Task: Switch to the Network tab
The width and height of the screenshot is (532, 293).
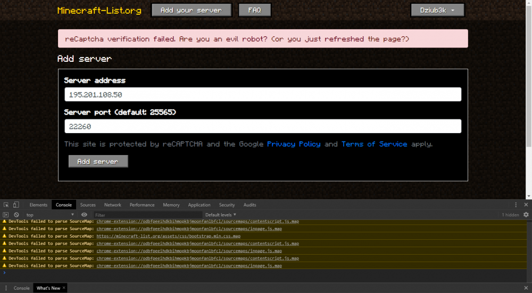Action: (113, 205)
